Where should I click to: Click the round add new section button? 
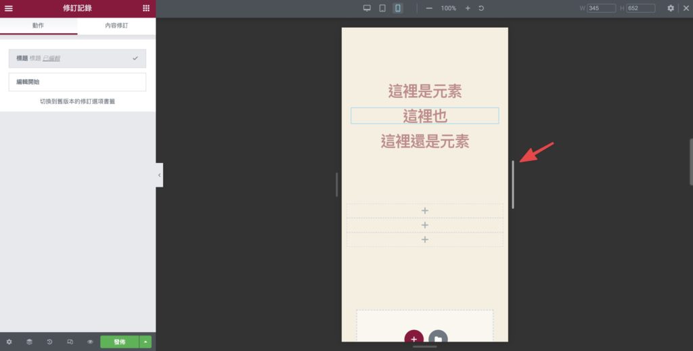coord(413,336)
